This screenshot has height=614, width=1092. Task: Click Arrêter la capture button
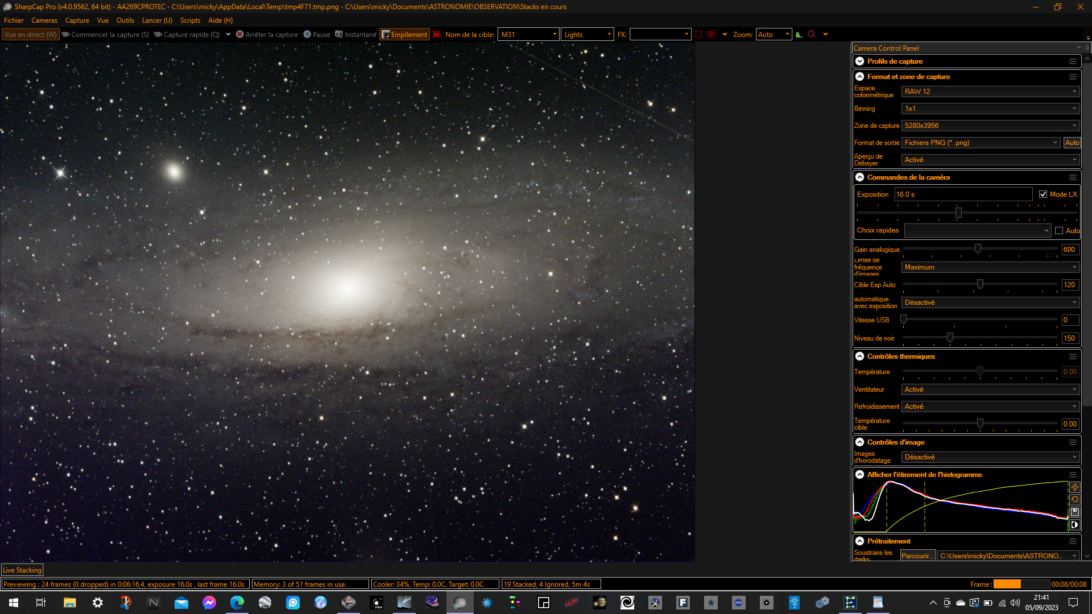[267, 35]
